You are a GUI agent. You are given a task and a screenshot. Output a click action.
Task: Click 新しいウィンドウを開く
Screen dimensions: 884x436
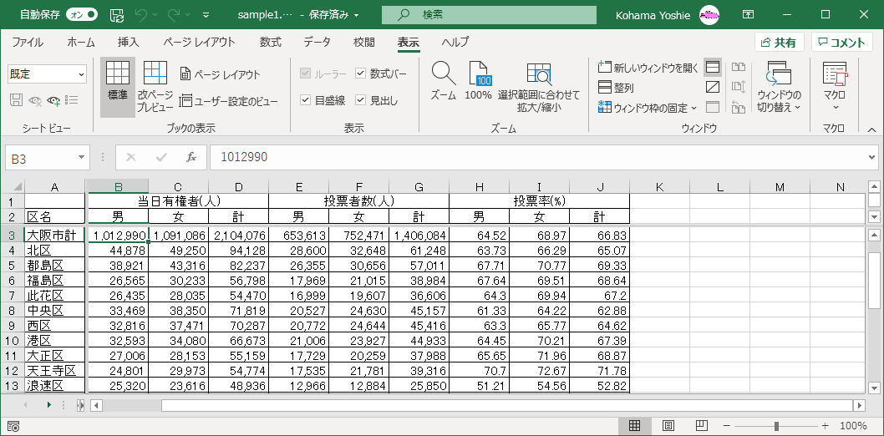click(x=648, y=68)
